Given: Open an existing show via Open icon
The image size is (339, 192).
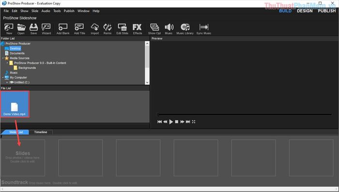Looking at the screenshot, I should click(x=21, y=29).
